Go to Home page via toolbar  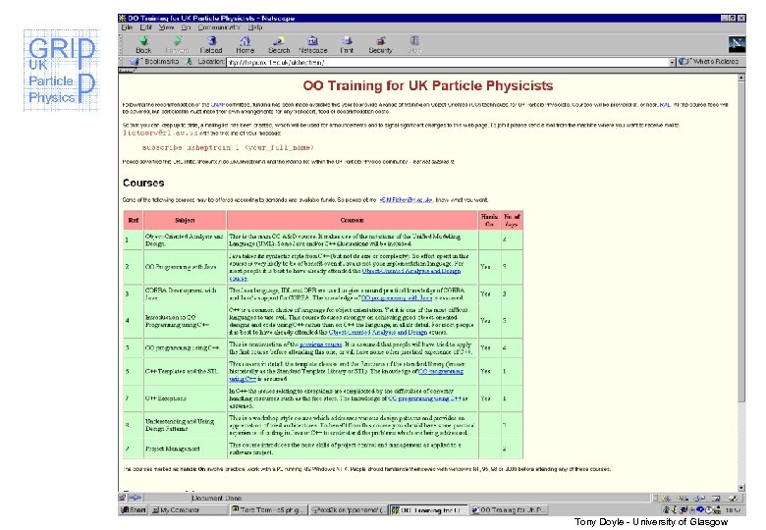[245, 44]
